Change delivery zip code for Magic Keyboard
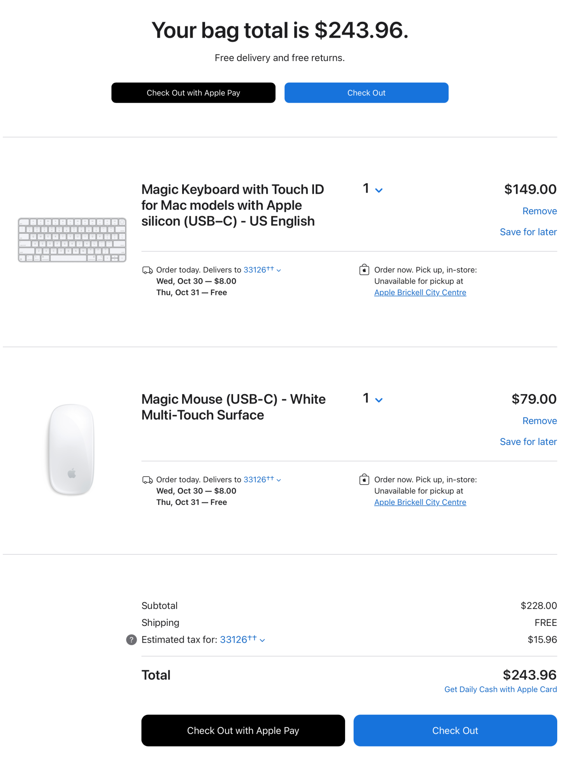 pos(262,270)
